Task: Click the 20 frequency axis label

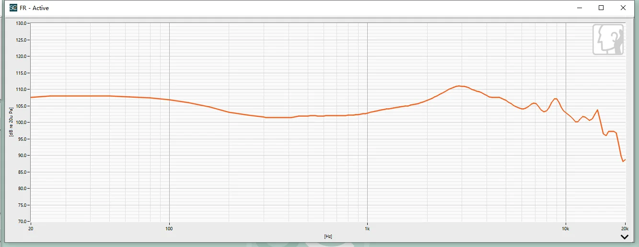Action: point(31,229)
